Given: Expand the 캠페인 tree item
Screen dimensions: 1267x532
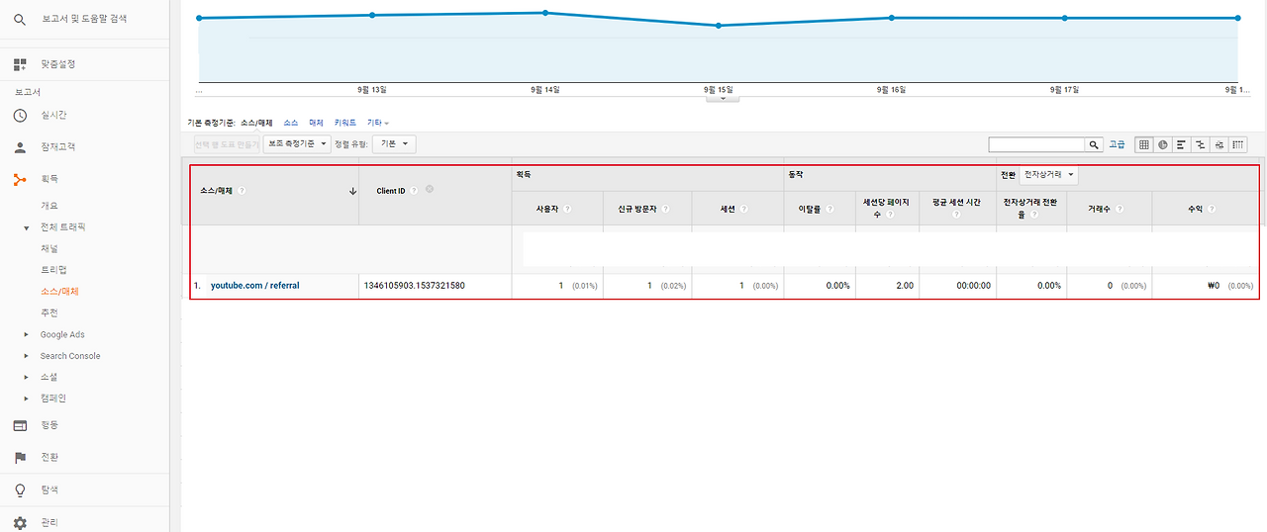Looking at the screenshot, I should [x=28, y=399].
